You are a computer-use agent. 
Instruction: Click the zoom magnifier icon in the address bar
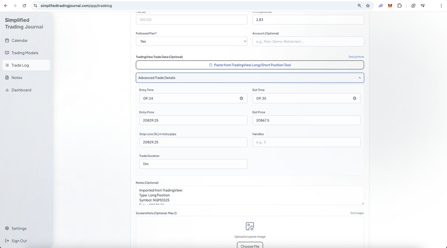[359, 6]
